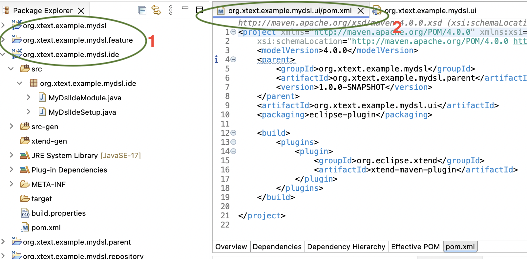Viewport: 527px width, 259px height.
Task: Switch to Dependency Hierarchy tab
Action: pos(346,247)
